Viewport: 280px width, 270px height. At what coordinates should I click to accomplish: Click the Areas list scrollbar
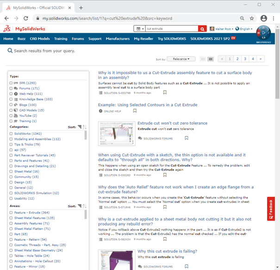click(86, 214)
